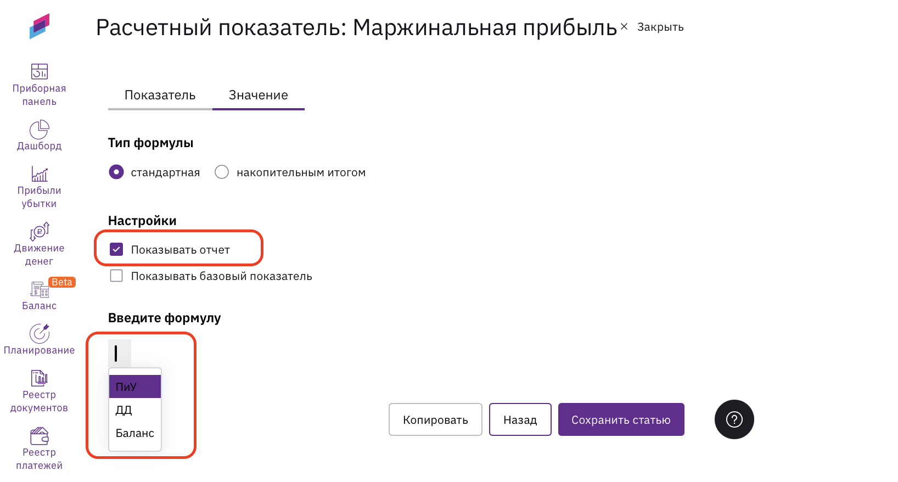This screenshot has width=898, height=482.
Task: Switch to the Значение tab
Action: (258, 95)
